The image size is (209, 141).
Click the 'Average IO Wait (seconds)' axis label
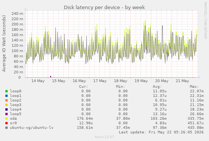(4, 43)
